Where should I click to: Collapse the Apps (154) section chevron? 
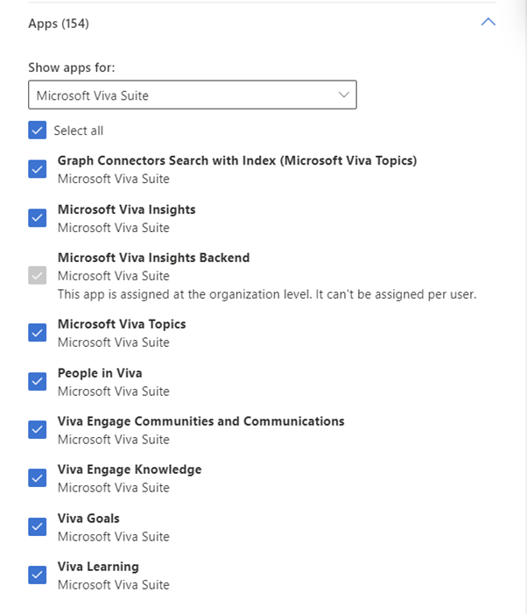488,22
